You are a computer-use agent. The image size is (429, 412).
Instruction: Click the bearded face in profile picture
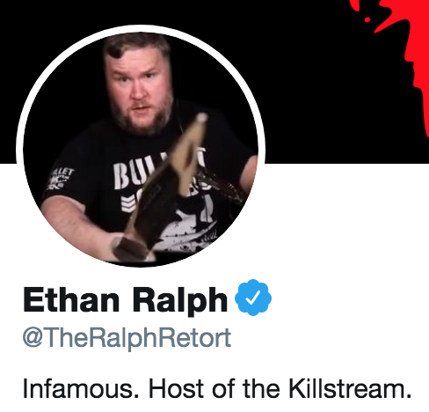click(139, 88)
